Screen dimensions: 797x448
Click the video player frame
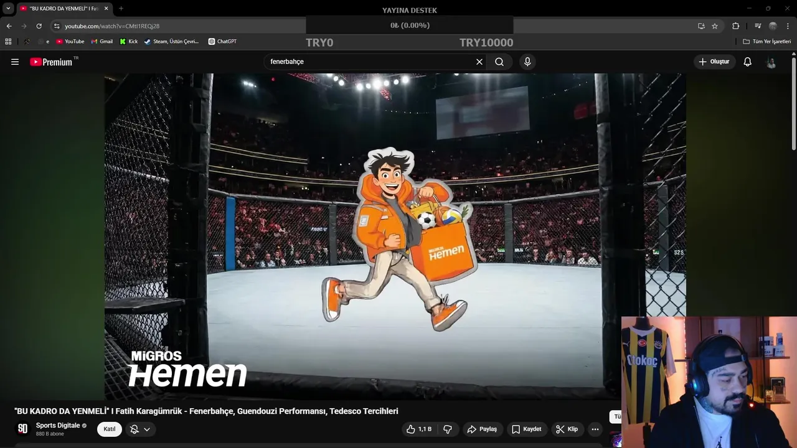pos(395,236)
